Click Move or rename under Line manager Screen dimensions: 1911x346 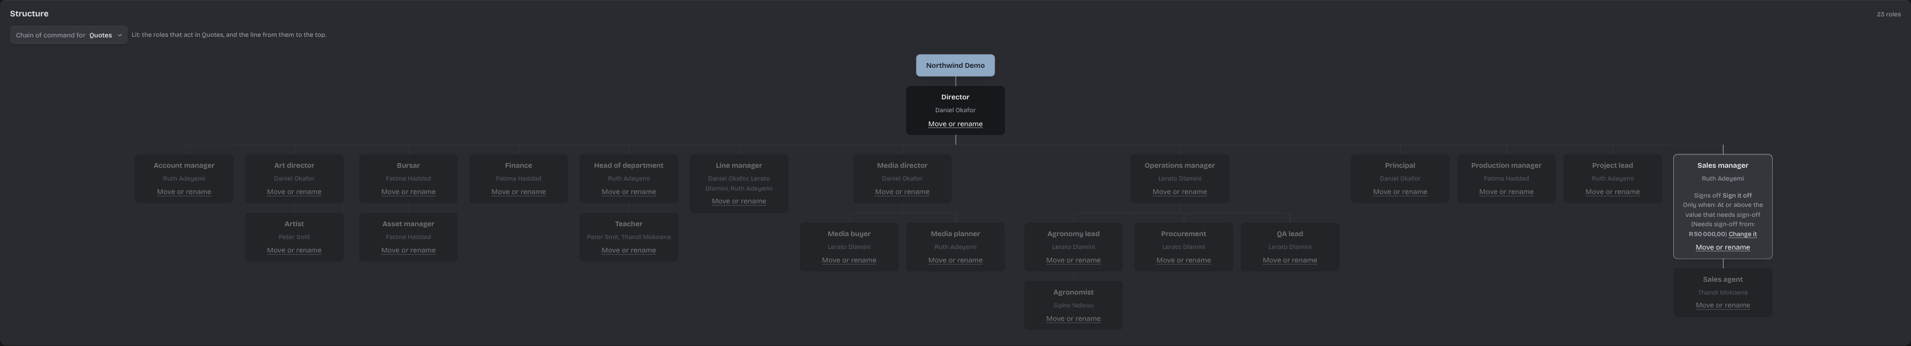tap(739, 202)
